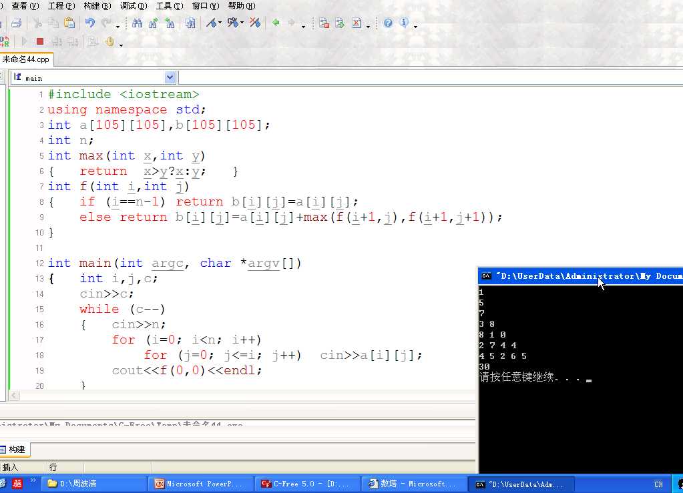Open the 帮助 (Help) menu
The image size is (683, 493).
(x=241, y=6)
